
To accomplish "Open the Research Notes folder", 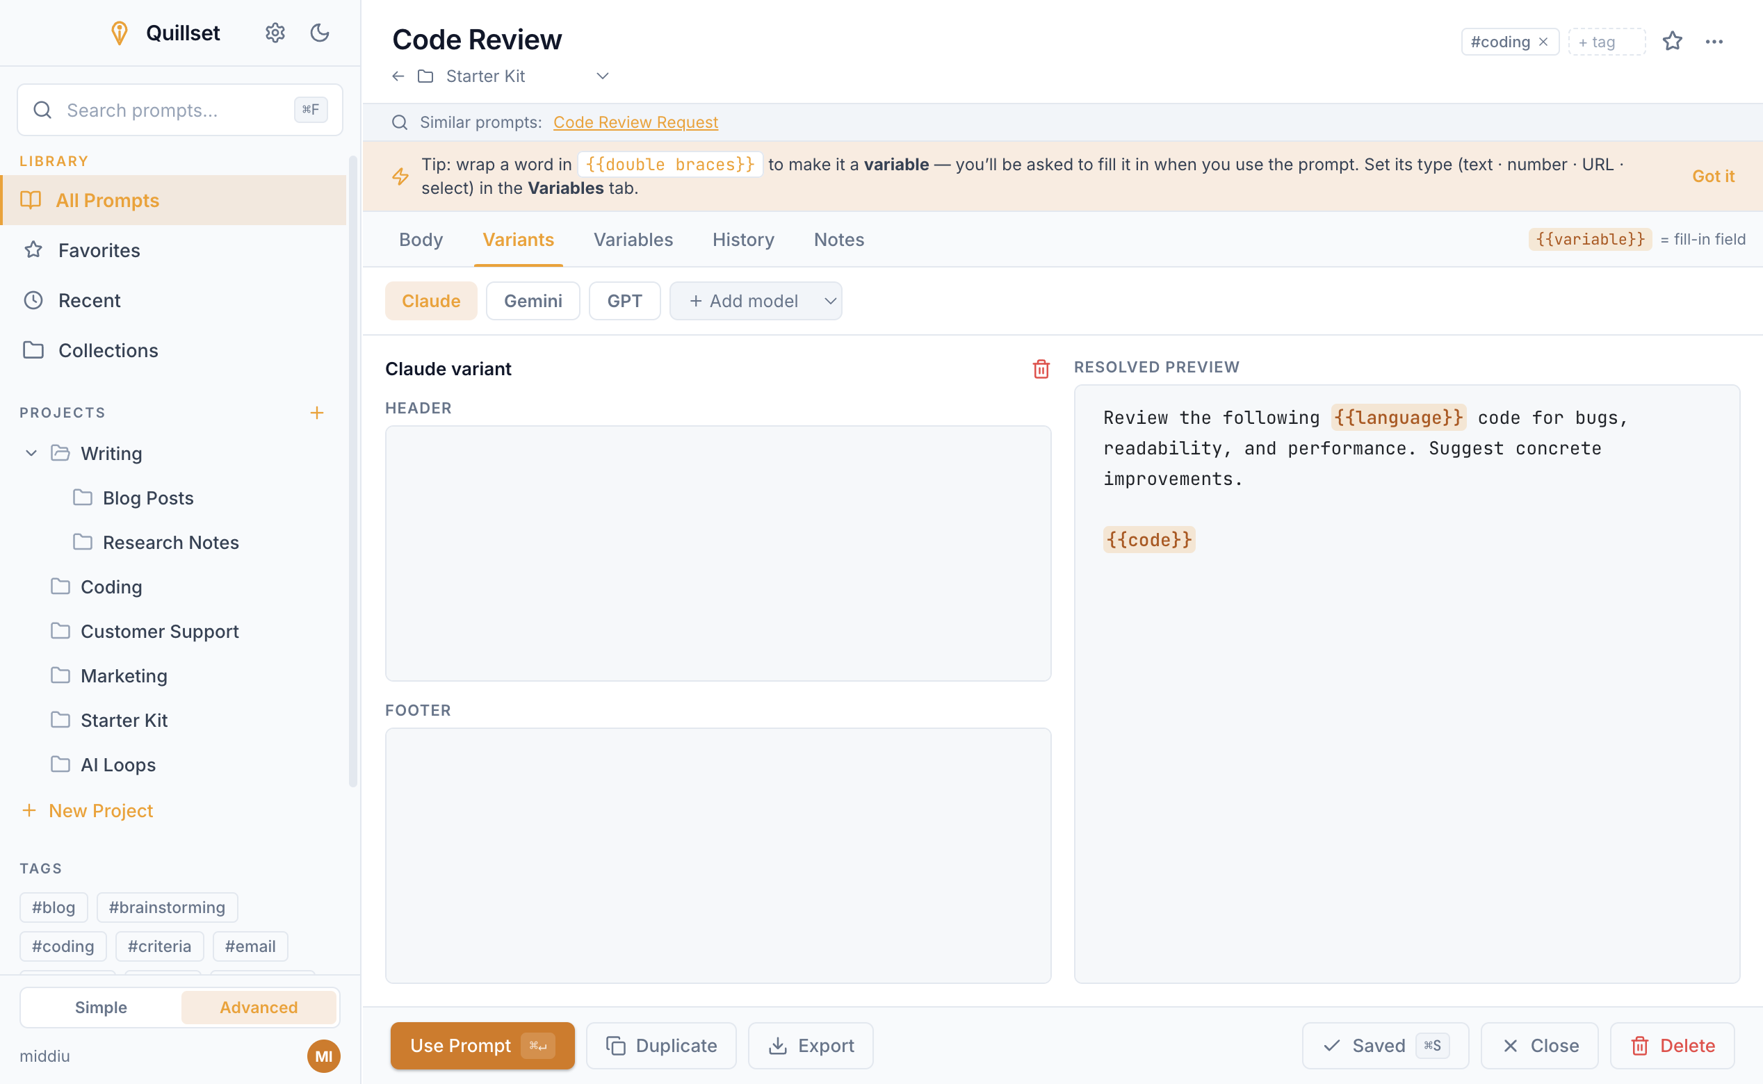I will 171,542.
